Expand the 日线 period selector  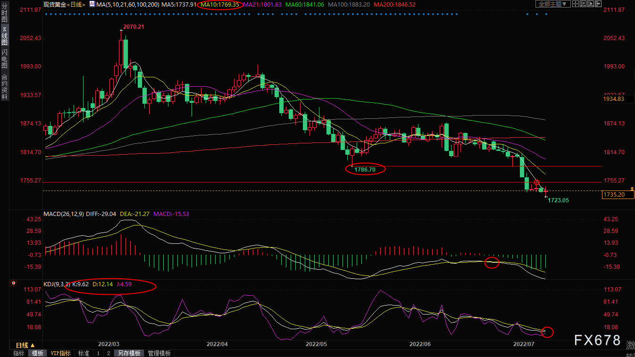(x=22, y=345)
